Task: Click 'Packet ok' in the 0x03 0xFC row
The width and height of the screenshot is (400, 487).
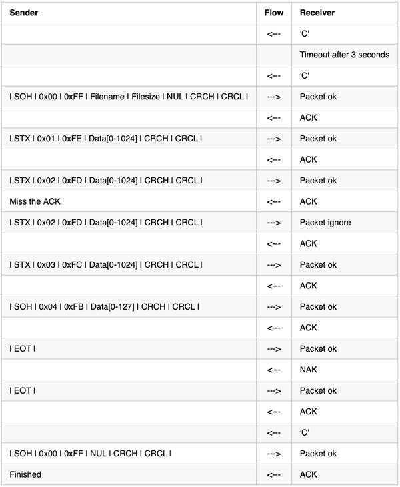Action: 318,265
